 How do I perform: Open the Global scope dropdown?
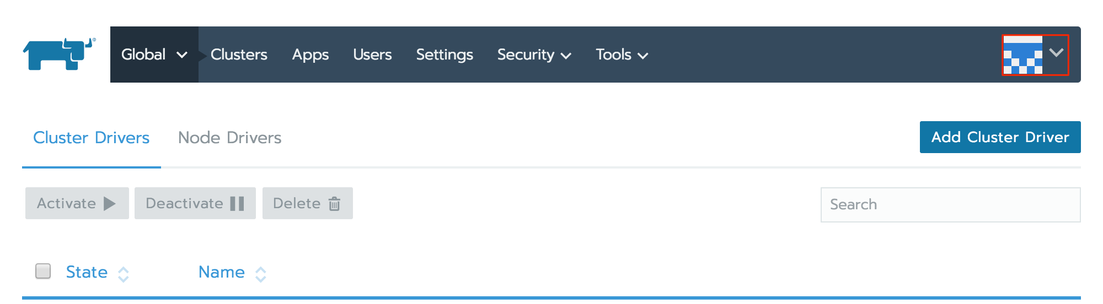click(154, 55)
